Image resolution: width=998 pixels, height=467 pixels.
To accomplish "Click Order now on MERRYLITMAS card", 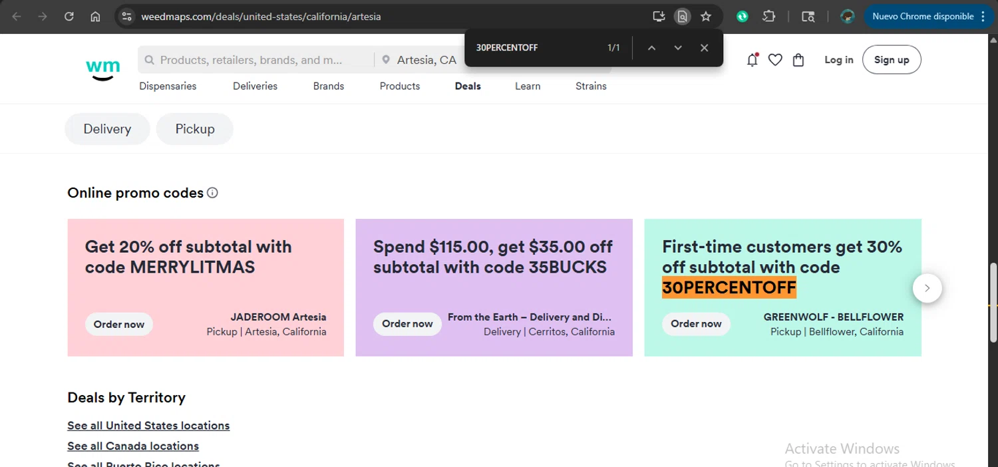I will click(x=119, y=324).
